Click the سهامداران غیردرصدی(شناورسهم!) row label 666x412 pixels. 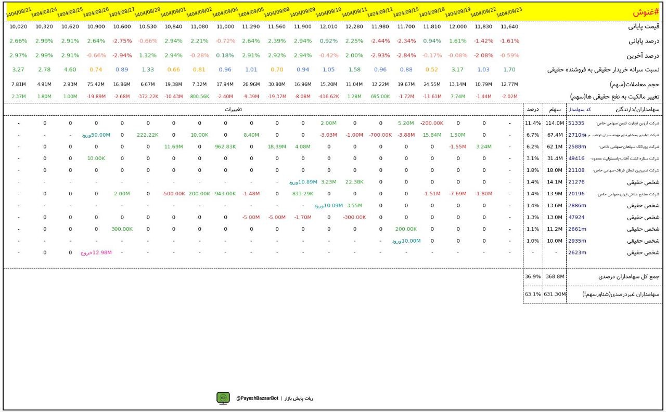pos(622,294)
